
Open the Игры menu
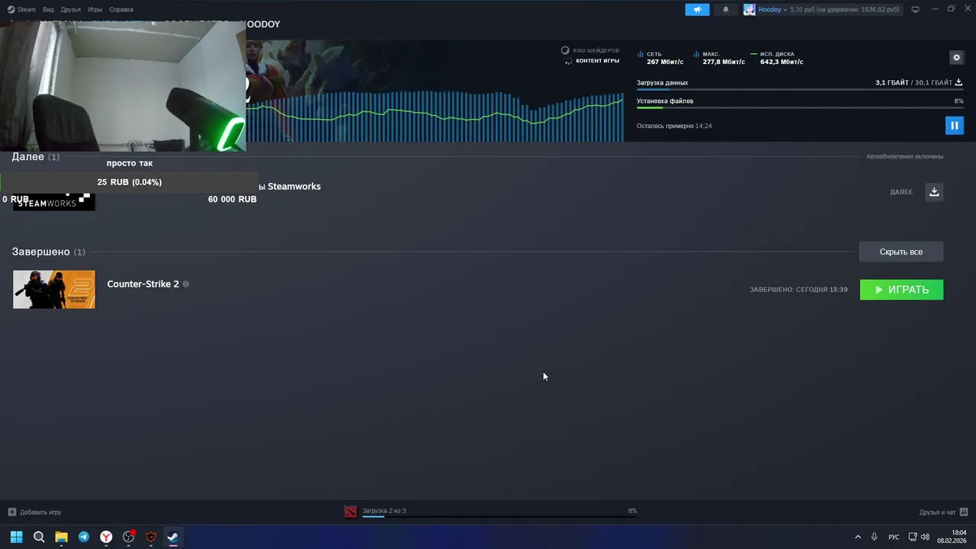[x=95, y=9]
